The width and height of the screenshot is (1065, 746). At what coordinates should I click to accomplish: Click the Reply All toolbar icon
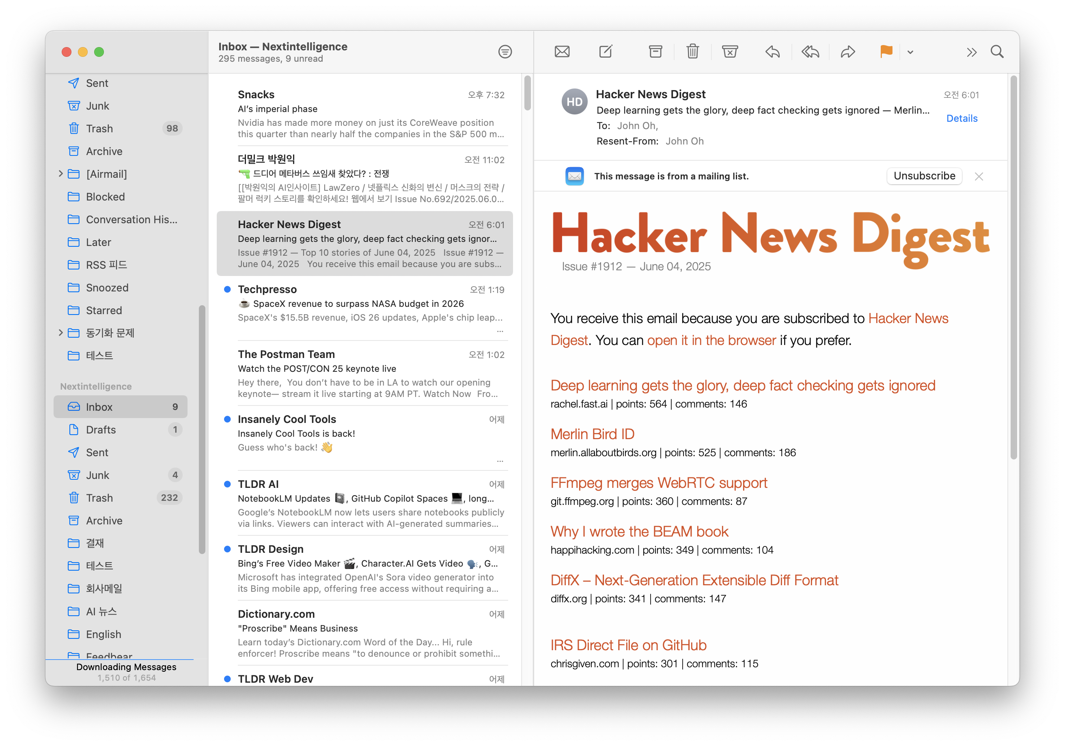click(x=810, y=52)
